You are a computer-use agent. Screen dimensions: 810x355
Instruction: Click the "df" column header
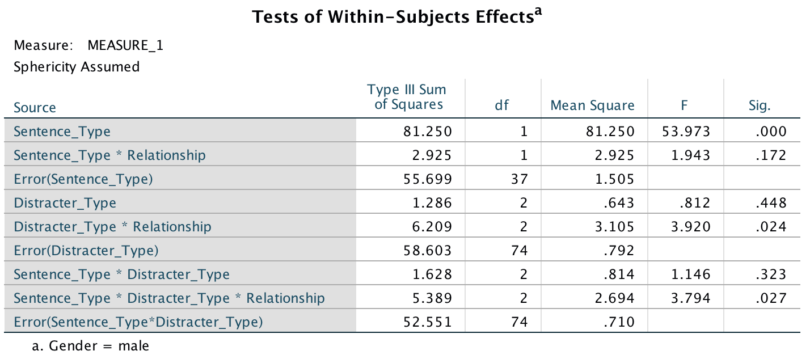[501, 105]
